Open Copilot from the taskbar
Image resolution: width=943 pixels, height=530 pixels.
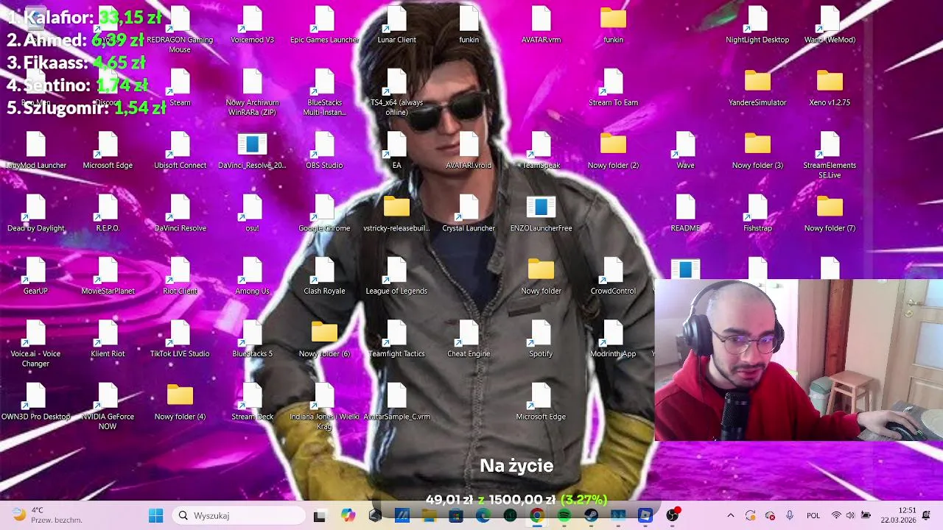pyautogui.click(x=348, y=516)
